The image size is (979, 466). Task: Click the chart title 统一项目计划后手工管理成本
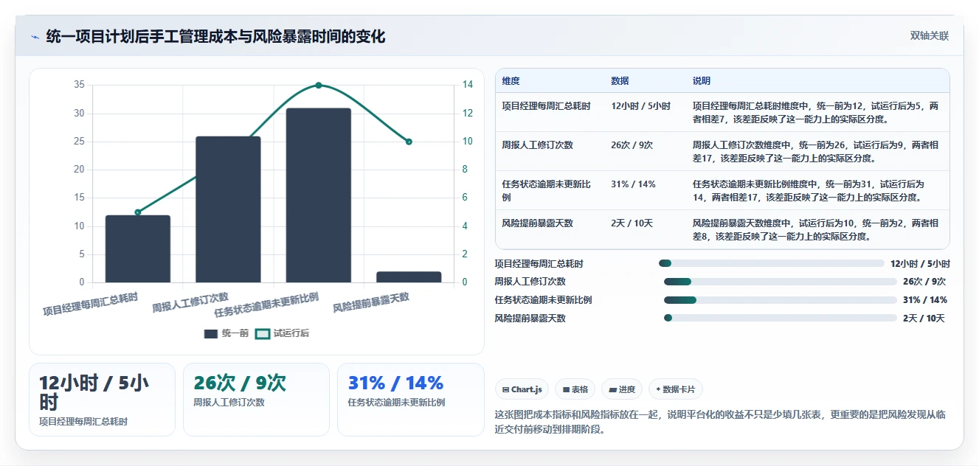tap(215, 36)
